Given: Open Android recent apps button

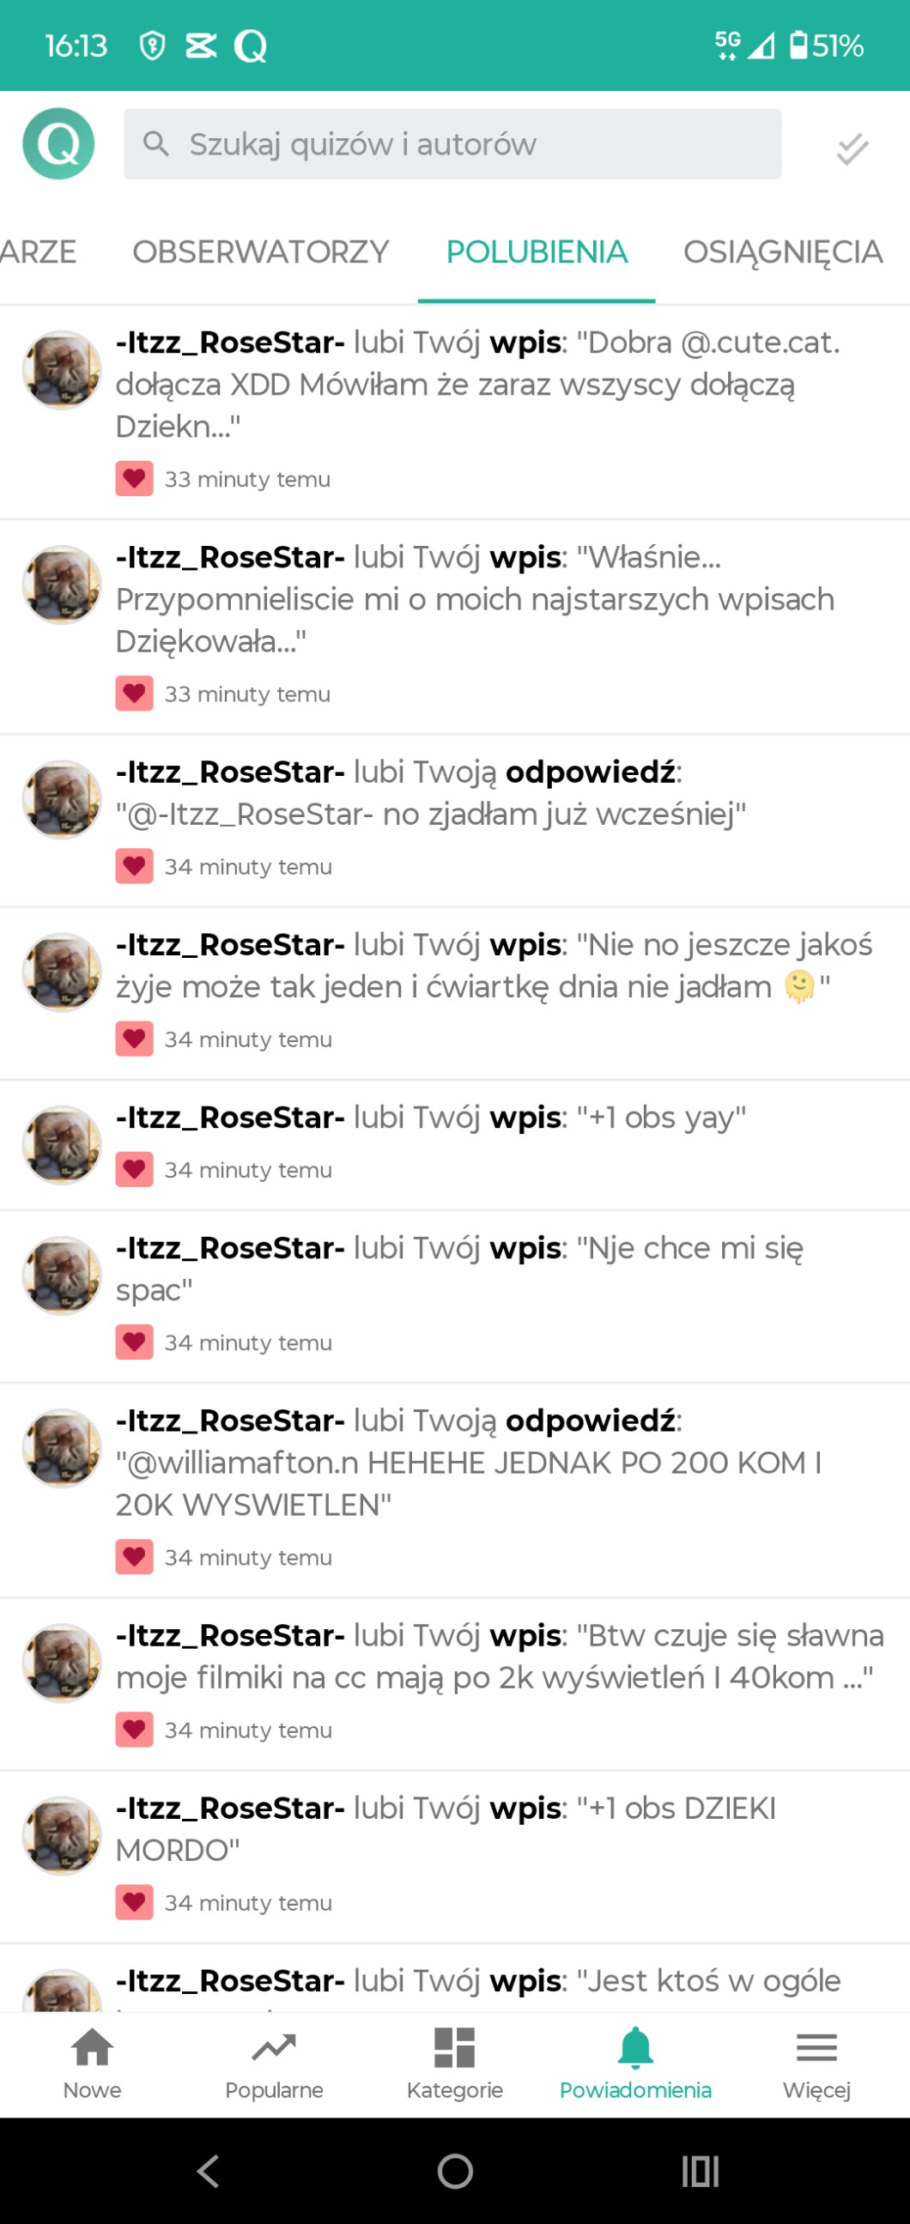Looking at the screenshot, I should pyautogui.click(x=701, y=2171).
